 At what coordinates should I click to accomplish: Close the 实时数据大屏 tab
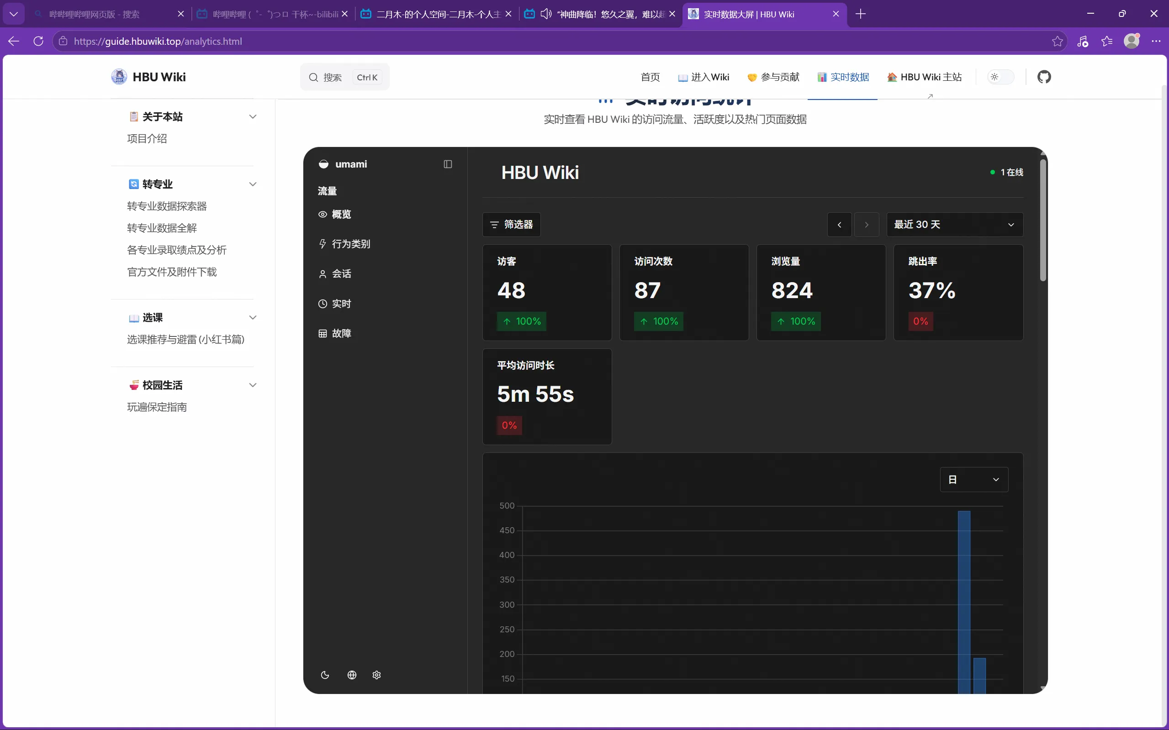[x=836, y=14]
